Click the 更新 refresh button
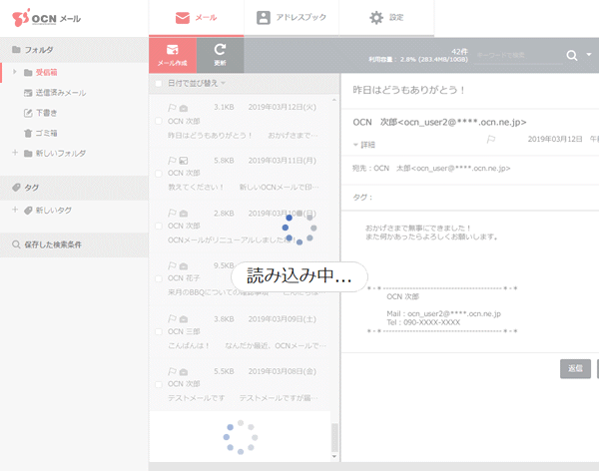Viewport: 599px width, 471px height. point(220,55)
